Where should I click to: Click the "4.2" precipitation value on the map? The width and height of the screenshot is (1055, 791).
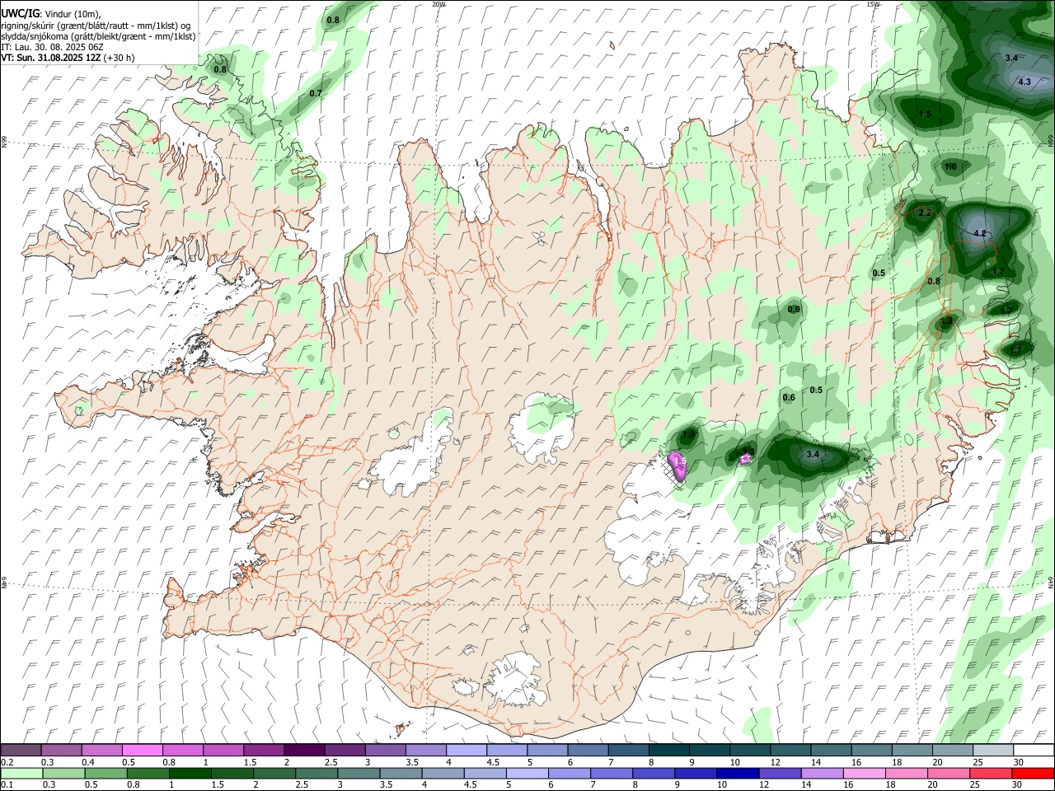(x=980, y=233)
